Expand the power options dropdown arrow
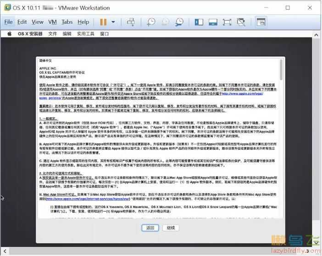 pos(113,22)
